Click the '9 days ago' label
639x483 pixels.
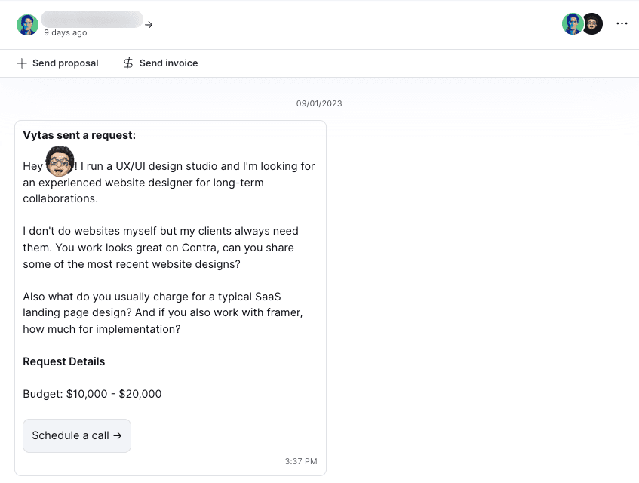coord(65,32)
